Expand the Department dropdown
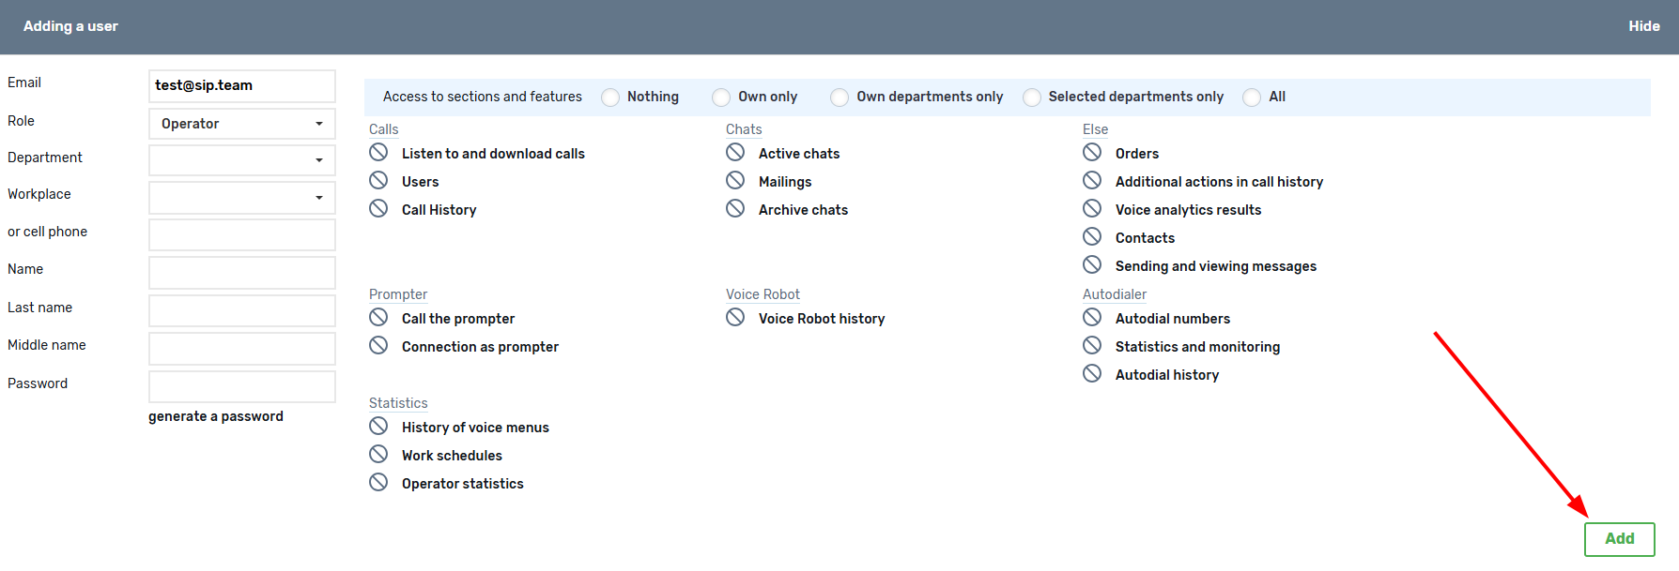 point(242,160)
